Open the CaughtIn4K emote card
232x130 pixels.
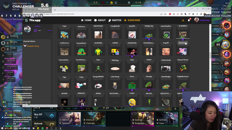point(115,32)
